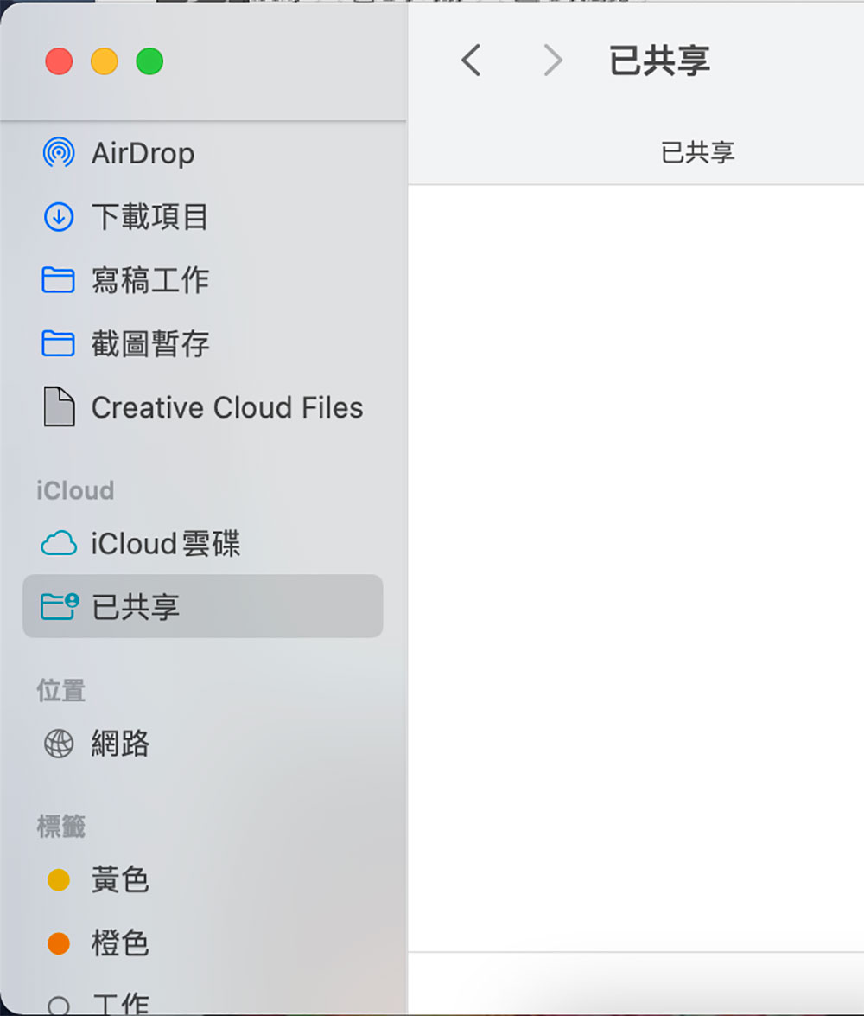Viewport: 864px width, 1016px height.
Task: Go forward with the right chevron
Action: [552, 61]
